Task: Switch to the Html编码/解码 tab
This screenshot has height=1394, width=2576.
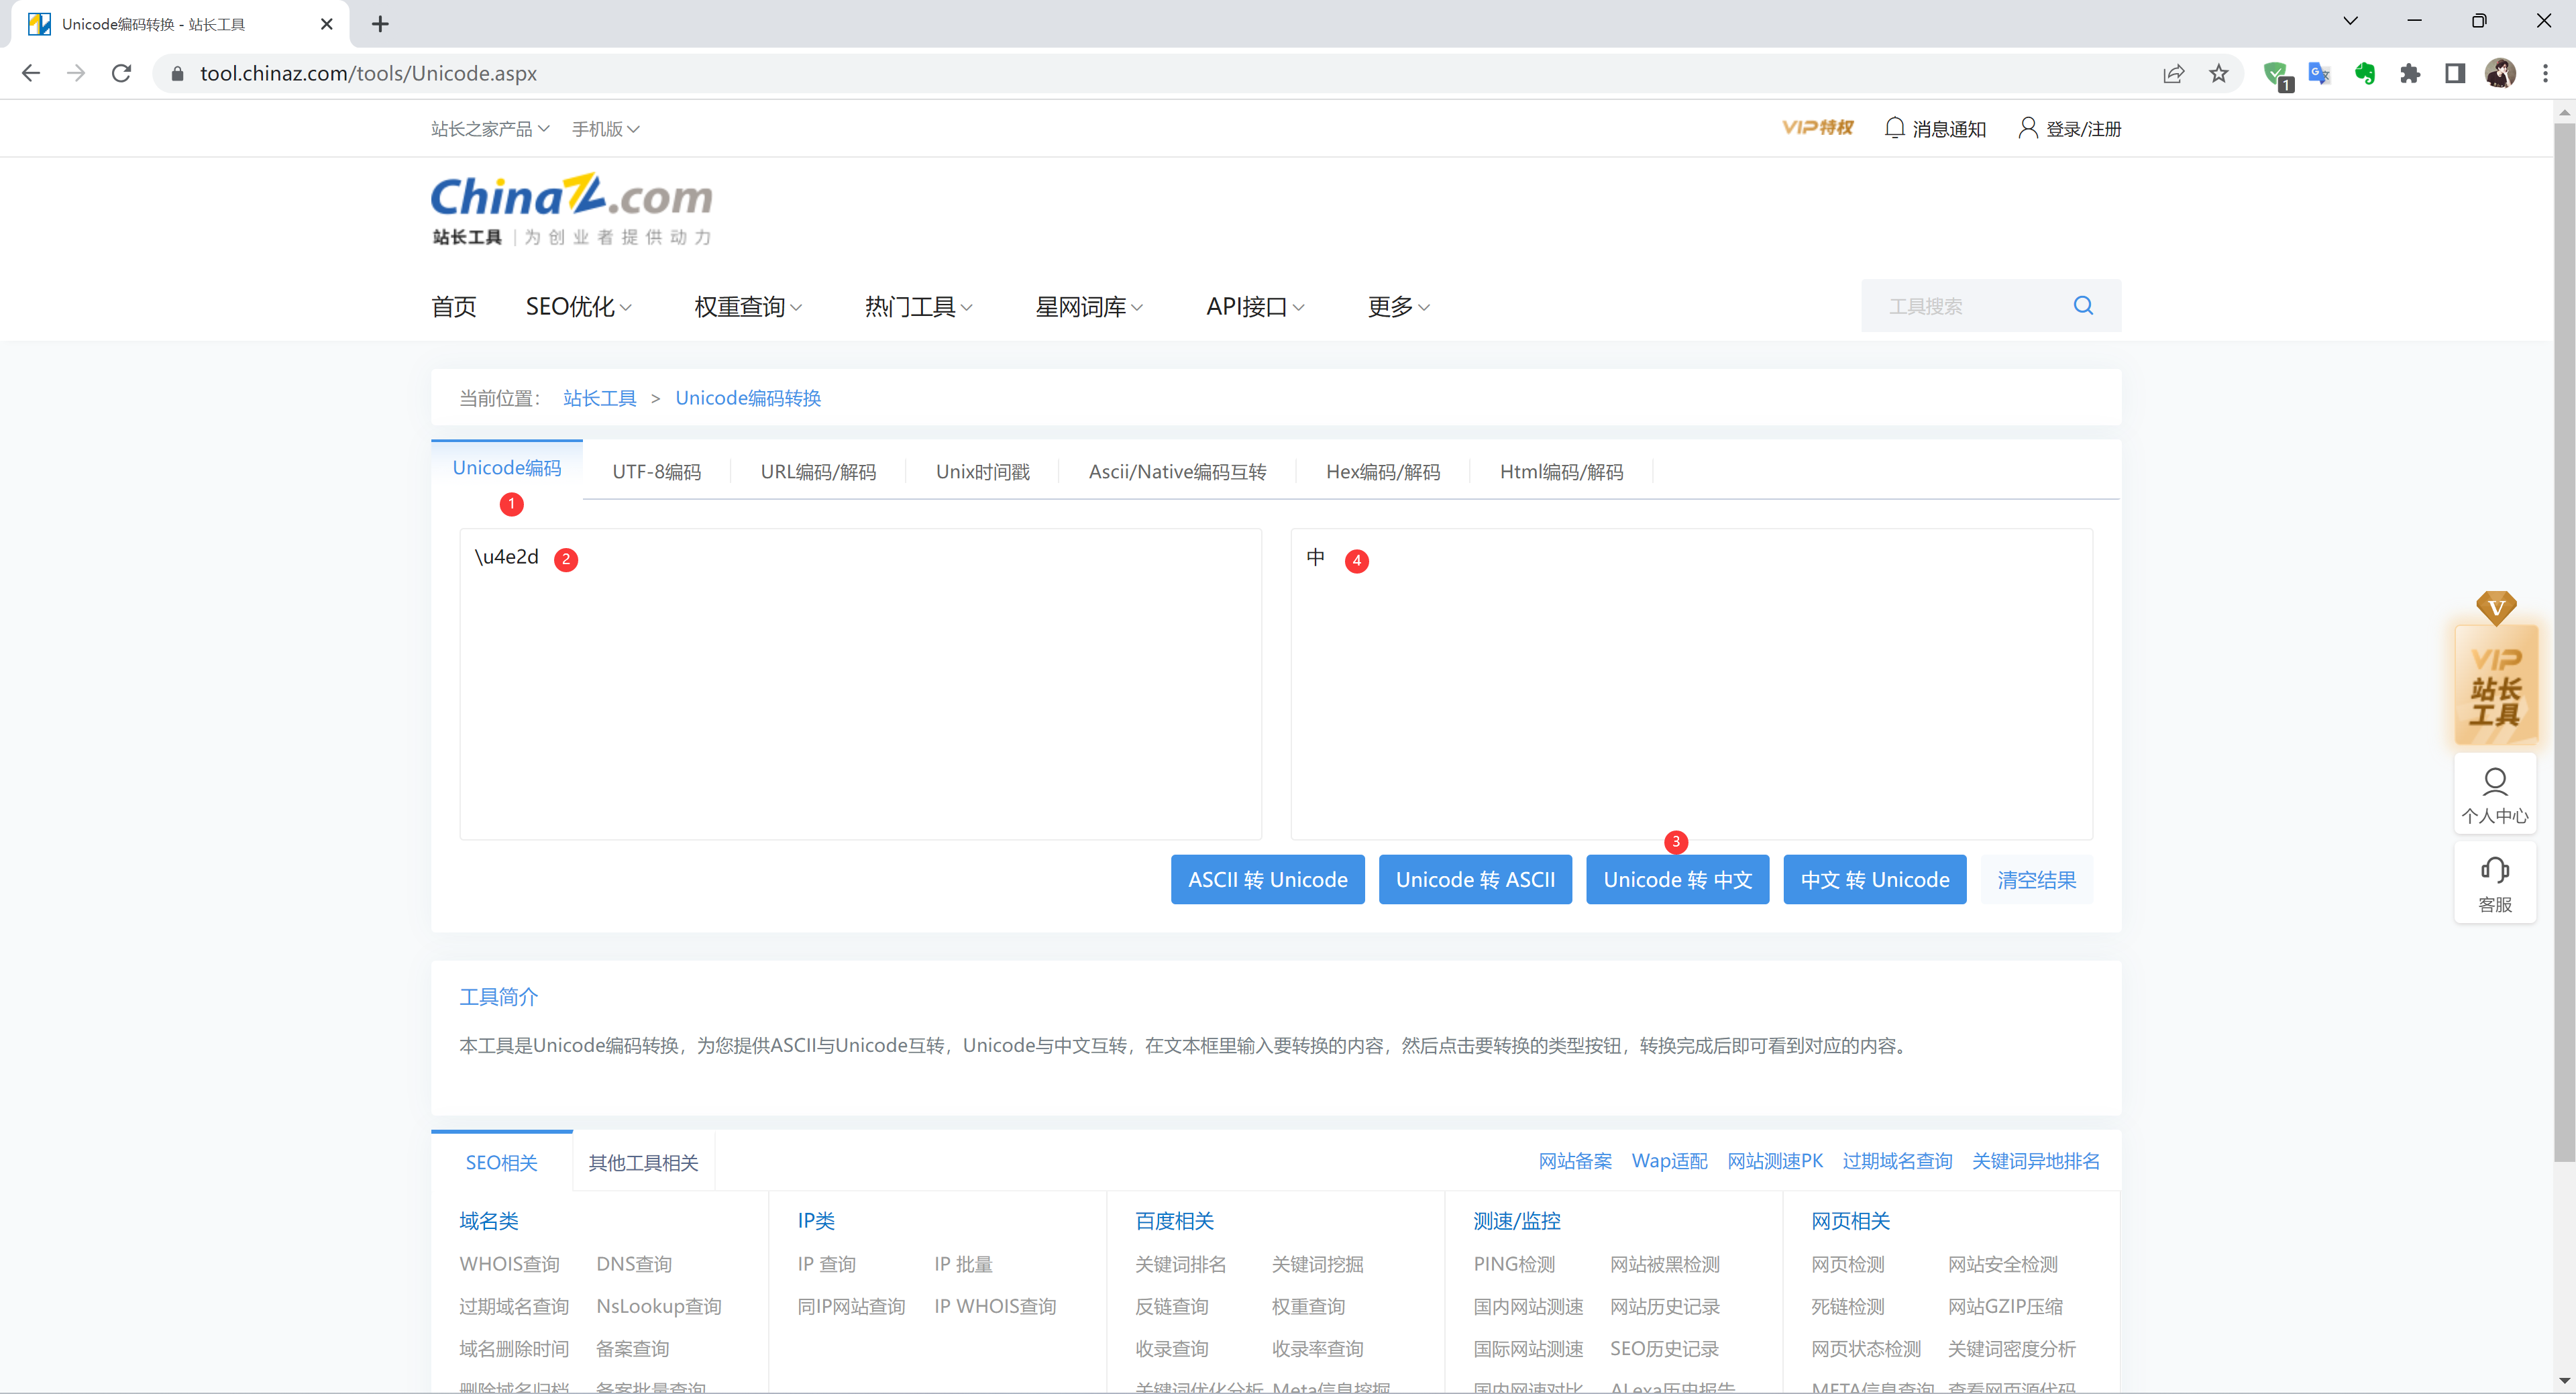Action: tap(1561, 471)
